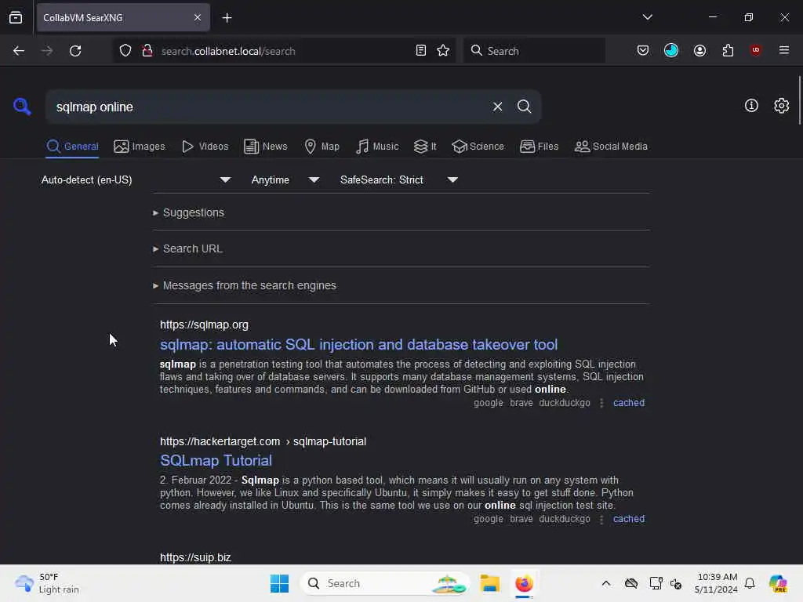Viewport: 803px width, 602px height.
Task: Click the SearXNG logo magnifier
Action: click(x=22, y=107)
